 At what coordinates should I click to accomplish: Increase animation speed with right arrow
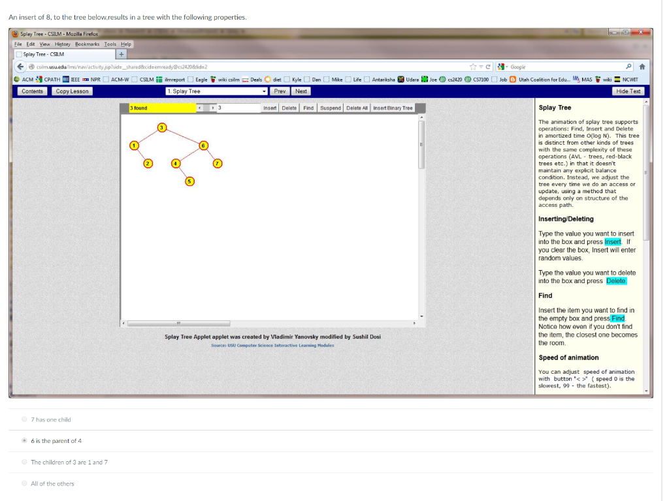pos(212,108)
